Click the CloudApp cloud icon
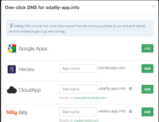159x122 pixels. tap(12, 90)
